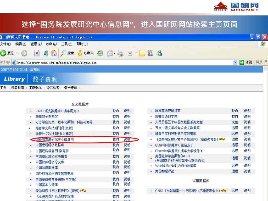Open the 文件(F) menu
The image size is (268, 201).
(x=5, y=44)
